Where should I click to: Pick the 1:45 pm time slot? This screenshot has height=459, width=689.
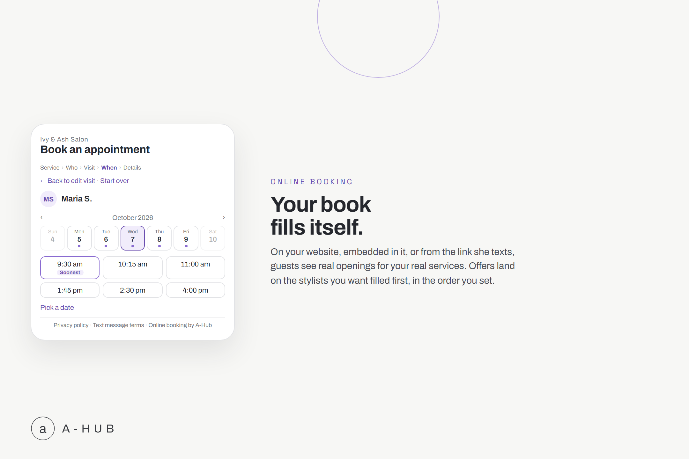tap(70, 290)
